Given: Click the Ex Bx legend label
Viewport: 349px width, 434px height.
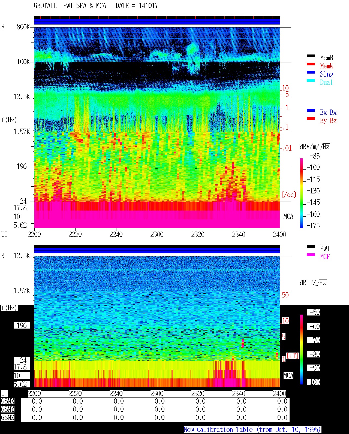Looking at the screenshot, I should [x=328, y=112].
